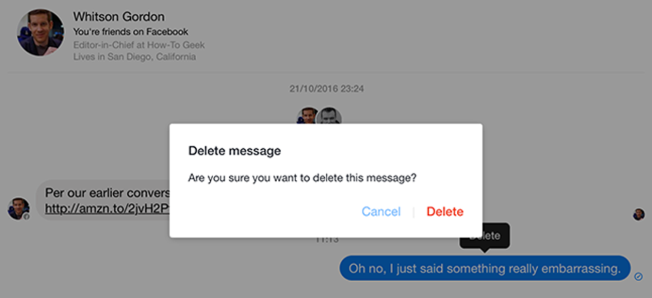Click the Whitson Gordon name heading

(x=118, y=17)
